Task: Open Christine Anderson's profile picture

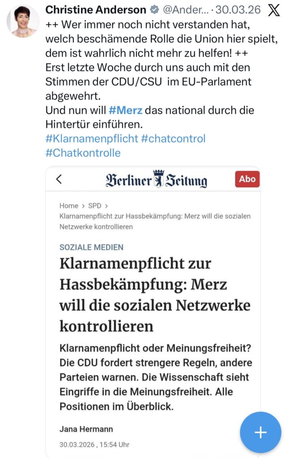Action: coord(23,21)
